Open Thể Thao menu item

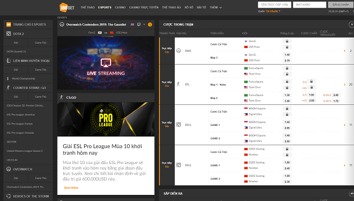[x=87, y=7]
